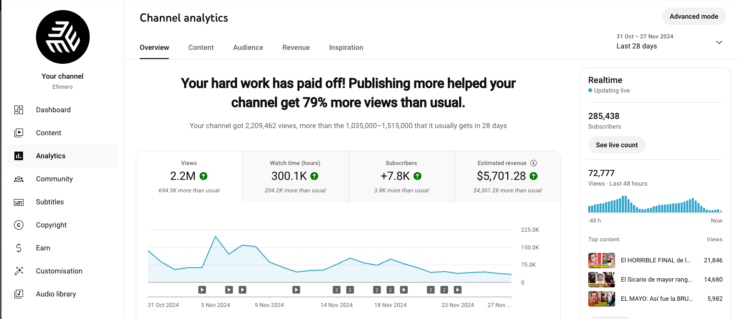Click the '2' videos marker above 14 Nov 2024
The image size is (737, 319).
pos(337,290)
